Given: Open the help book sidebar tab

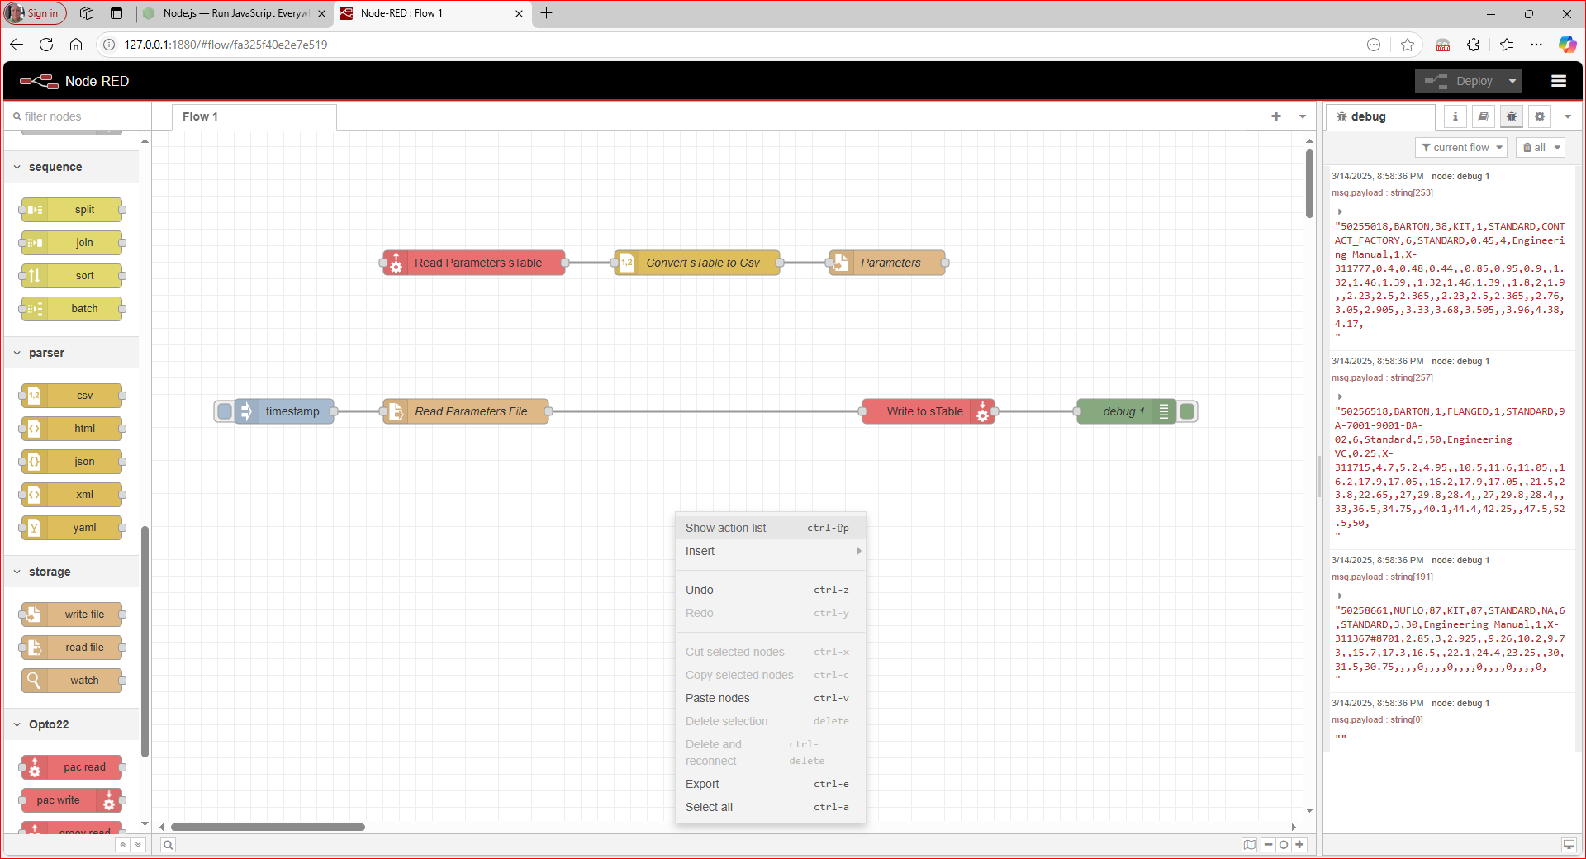Looking at the screenshot, I should pos(1484,116).
